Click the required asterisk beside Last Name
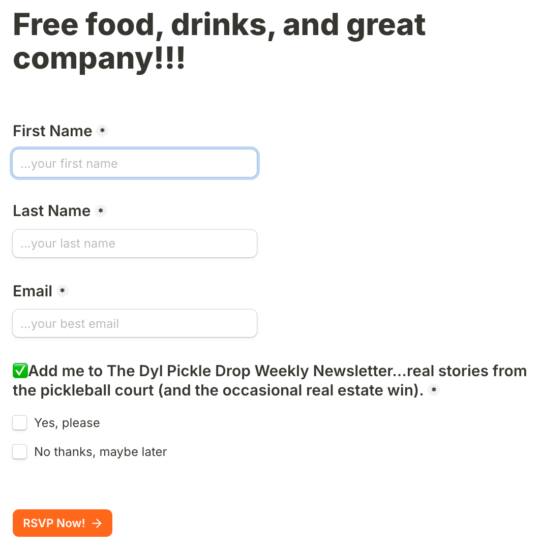This screenshot has height=549, width=540. (101, 211)
